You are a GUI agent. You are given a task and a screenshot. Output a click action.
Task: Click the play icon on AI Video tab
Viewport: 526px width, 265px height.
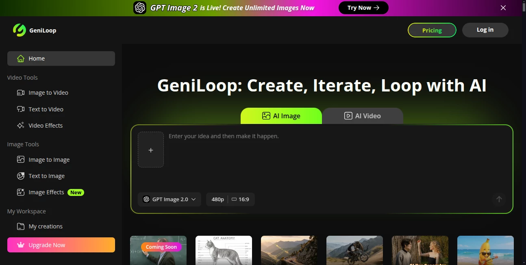click(x=348, y=116)
